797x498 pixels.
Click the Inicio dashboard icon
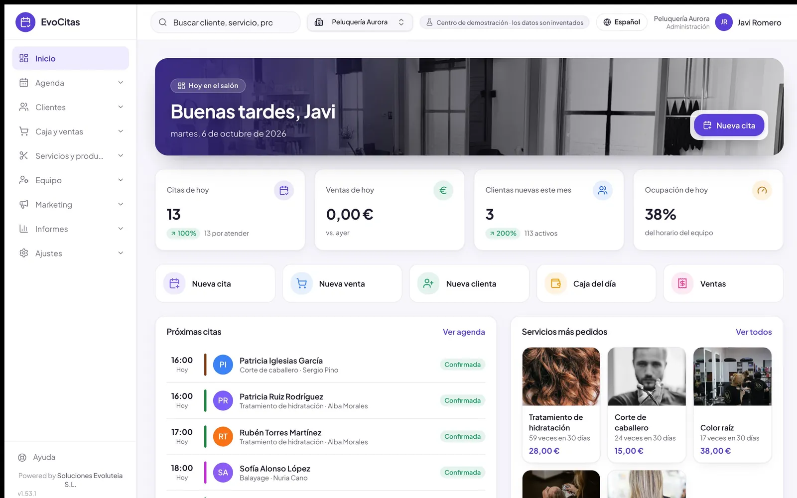point(24,58)
